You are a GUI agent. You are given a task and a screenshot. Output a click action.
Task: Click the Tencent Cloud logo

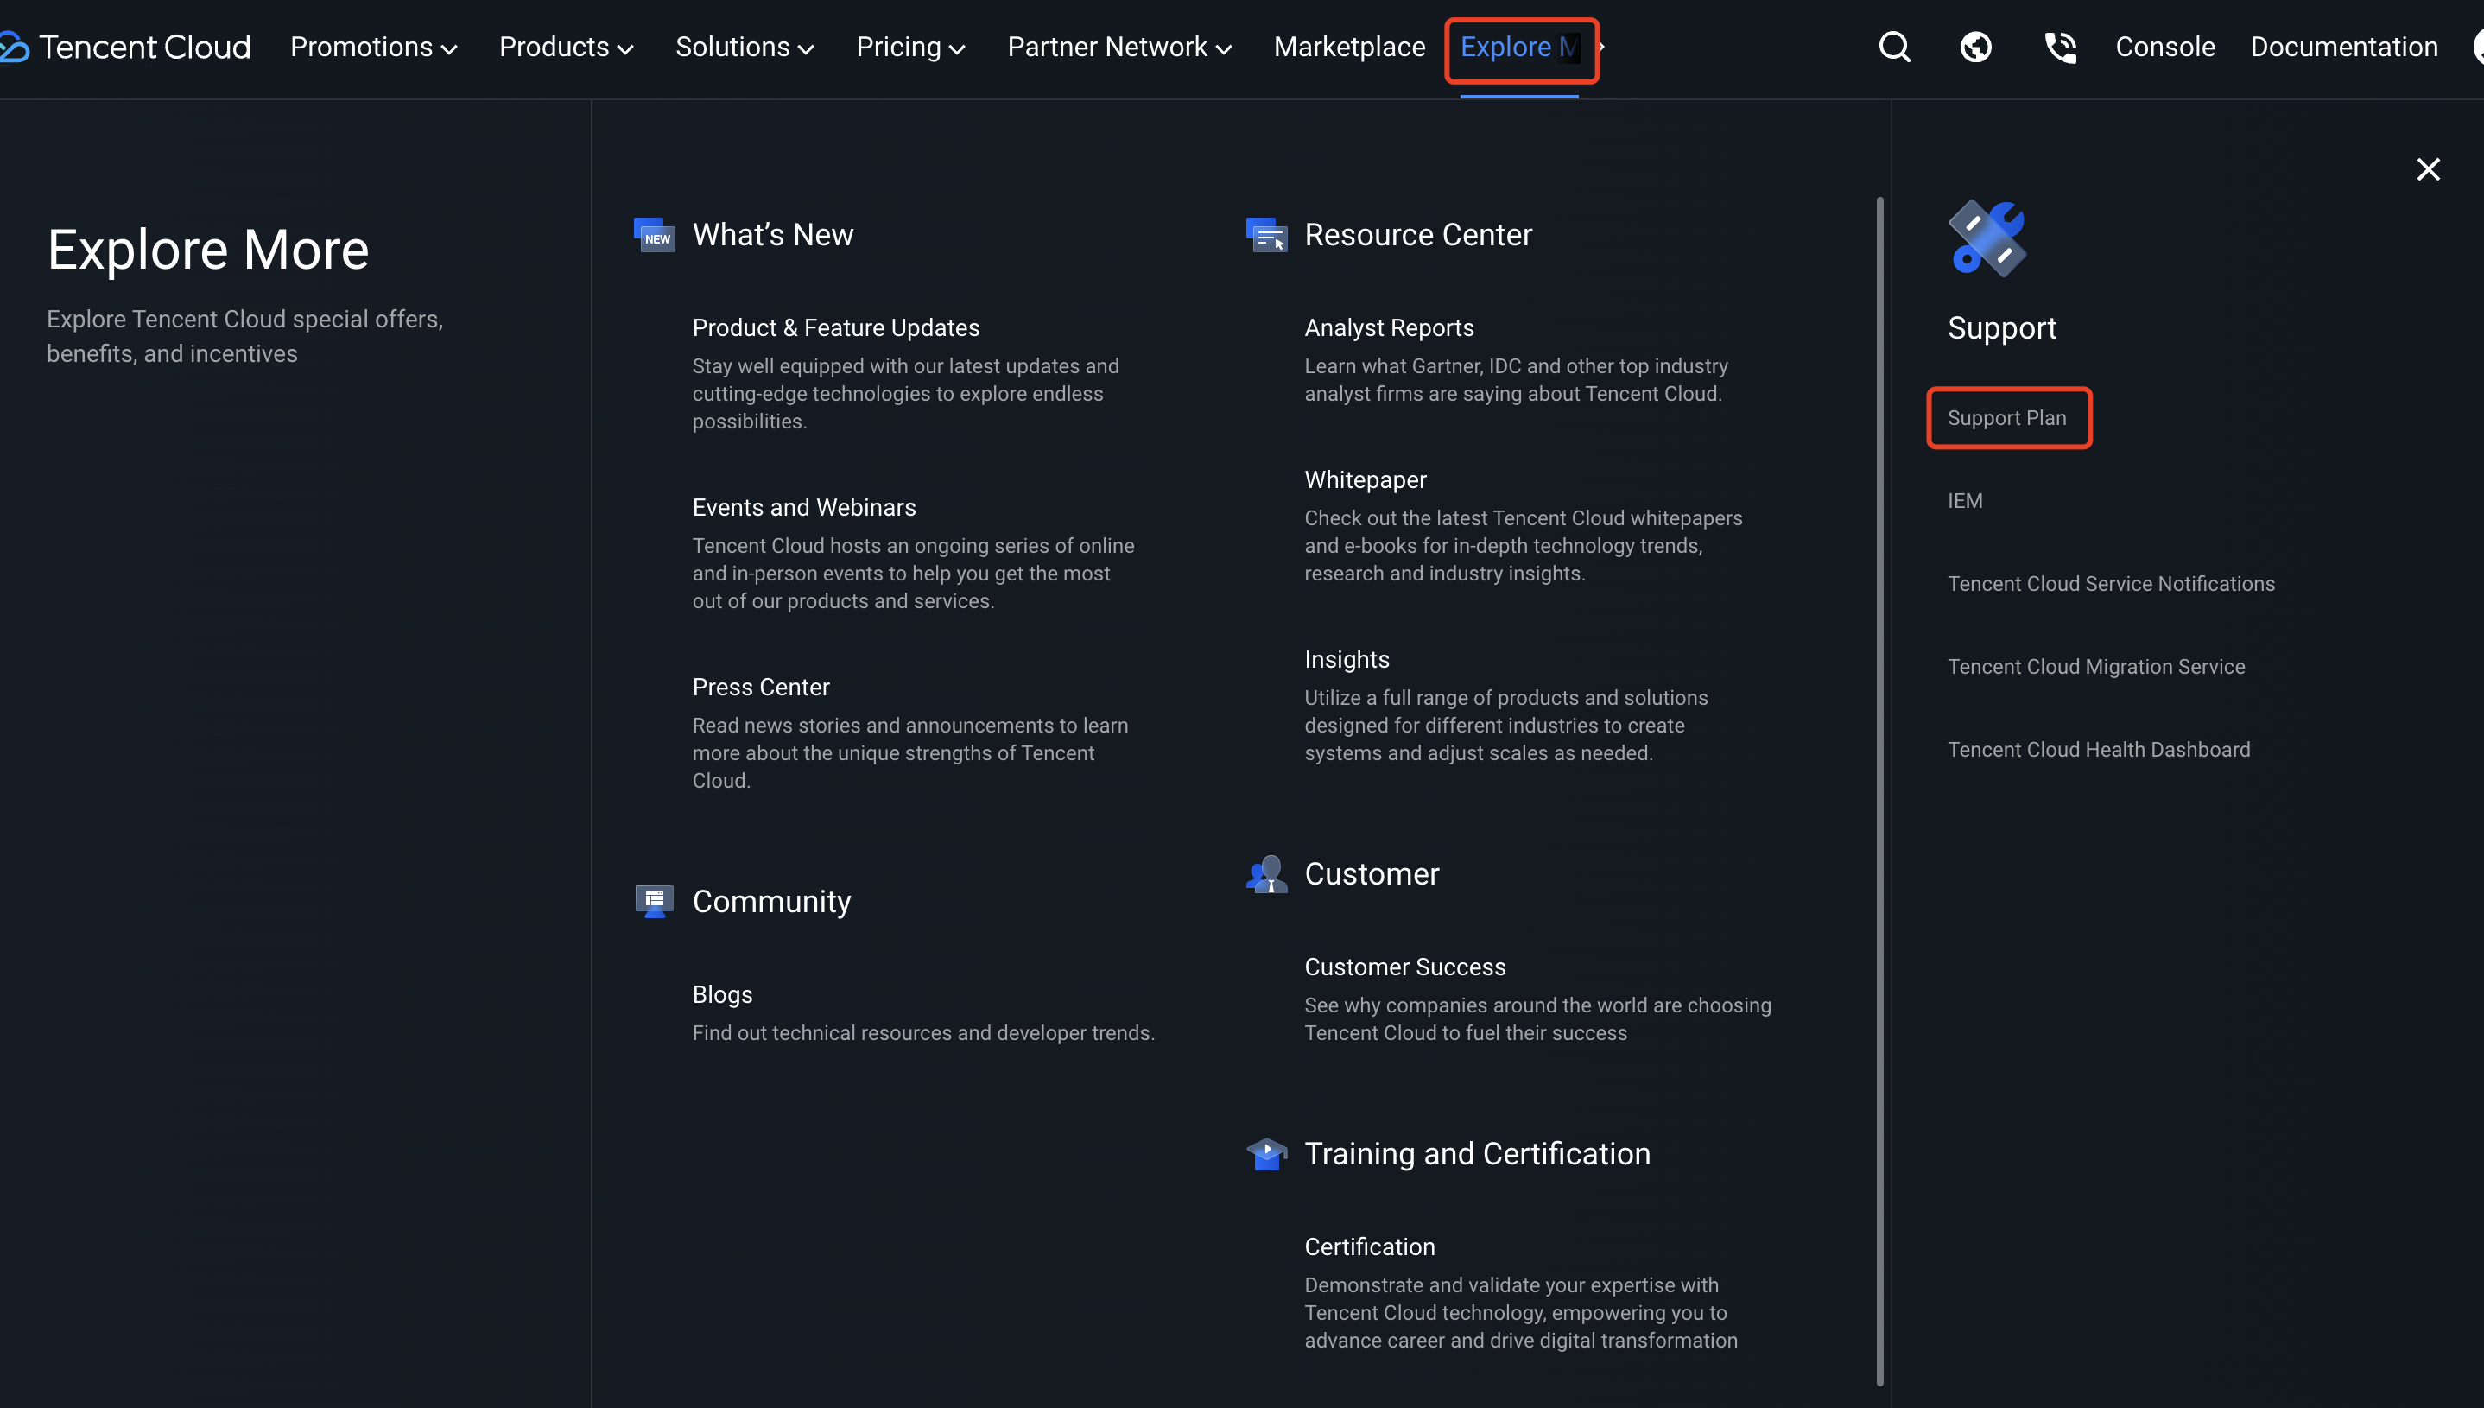click(x=126, y=47)
